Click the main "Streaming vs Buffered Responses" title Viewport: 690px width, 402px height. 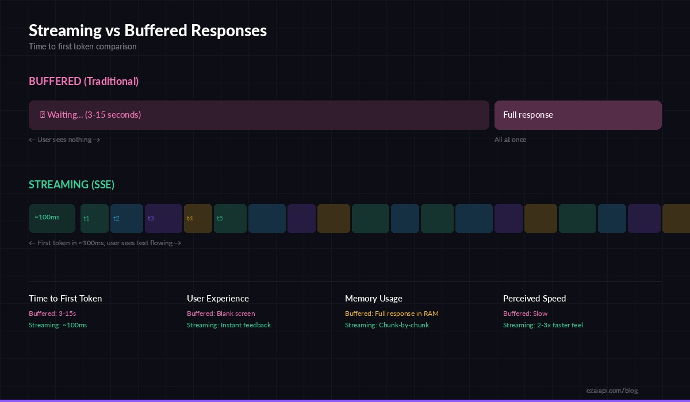[x=148, y=30]
